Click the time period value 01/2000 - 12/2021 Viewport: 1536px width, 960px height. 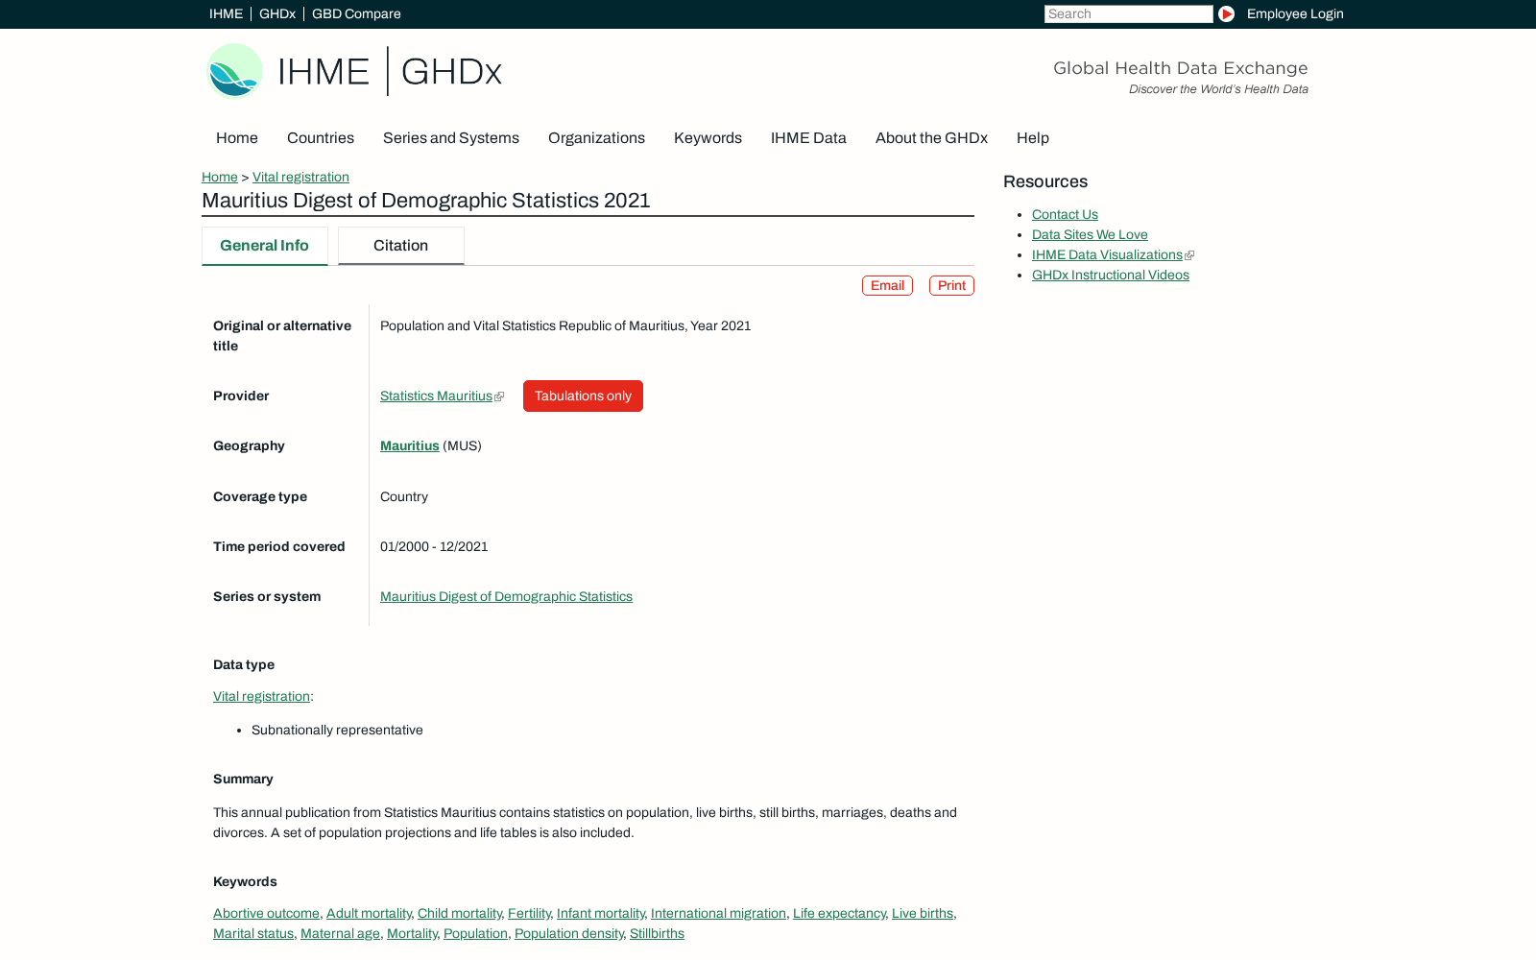click(x=434, y=547)
